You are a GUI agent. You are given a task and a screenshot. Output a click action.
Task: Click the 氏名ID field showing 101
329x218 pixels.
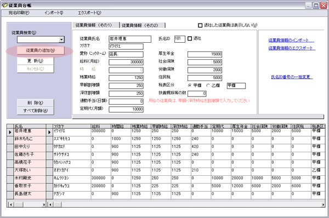point(180,39)
